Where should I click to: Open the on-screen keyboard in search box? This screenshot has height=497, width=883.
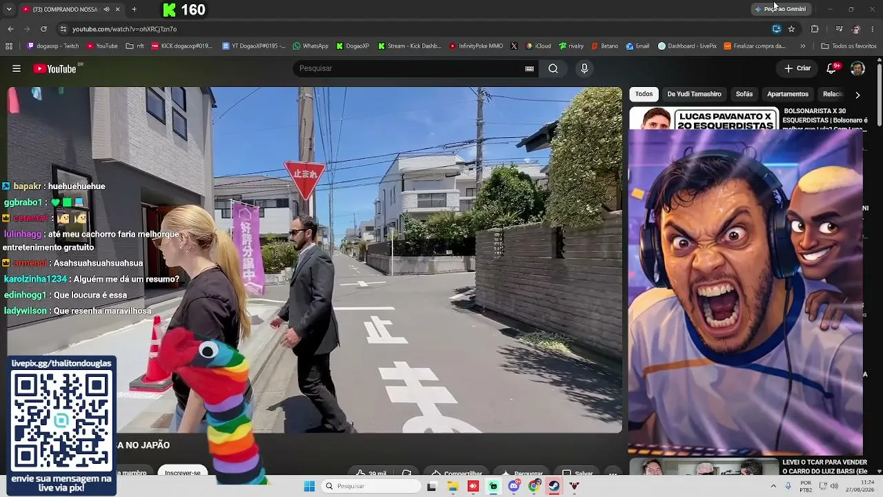[529, 68]
